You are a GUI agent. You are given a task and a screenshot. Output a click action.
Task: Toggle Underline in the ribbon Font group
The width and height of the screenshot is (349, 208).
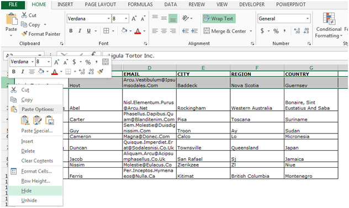pos(89,31)
